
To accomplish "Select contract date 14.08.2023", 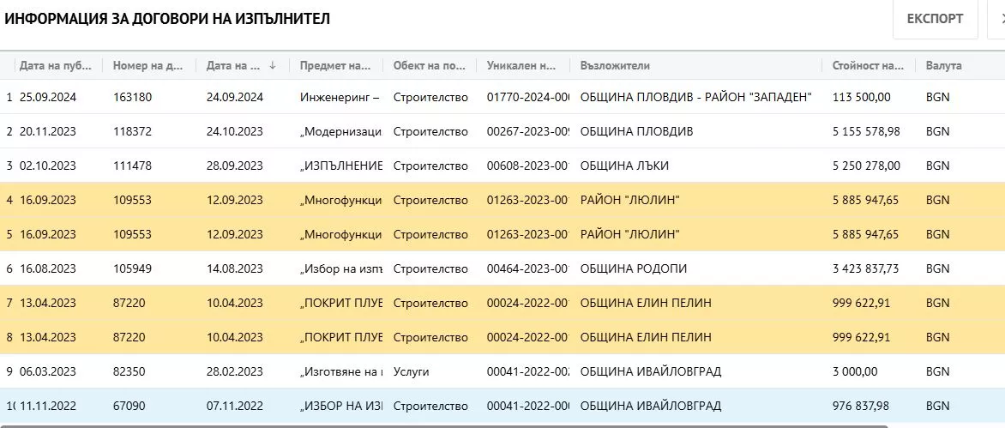I will tap(235, 268).
